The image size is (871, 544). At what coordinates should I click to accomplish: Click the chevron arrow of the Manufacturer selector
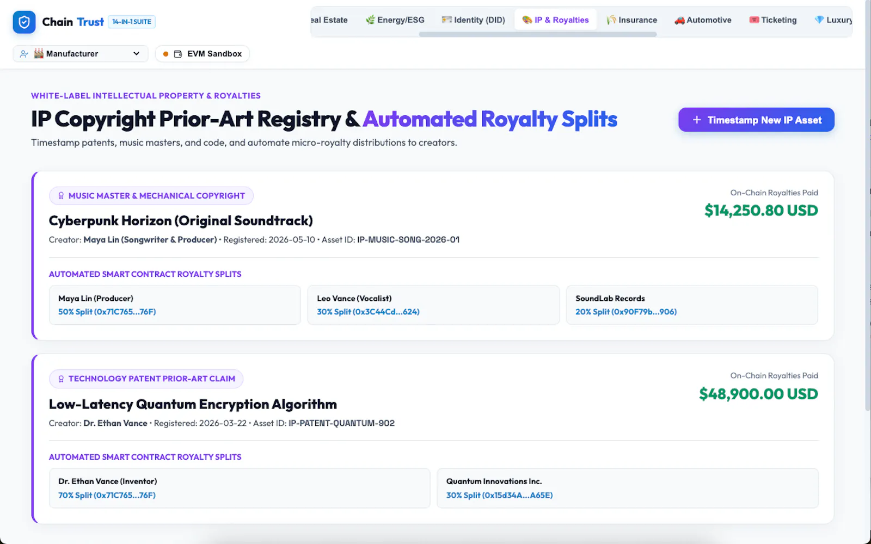click(136, 53)
